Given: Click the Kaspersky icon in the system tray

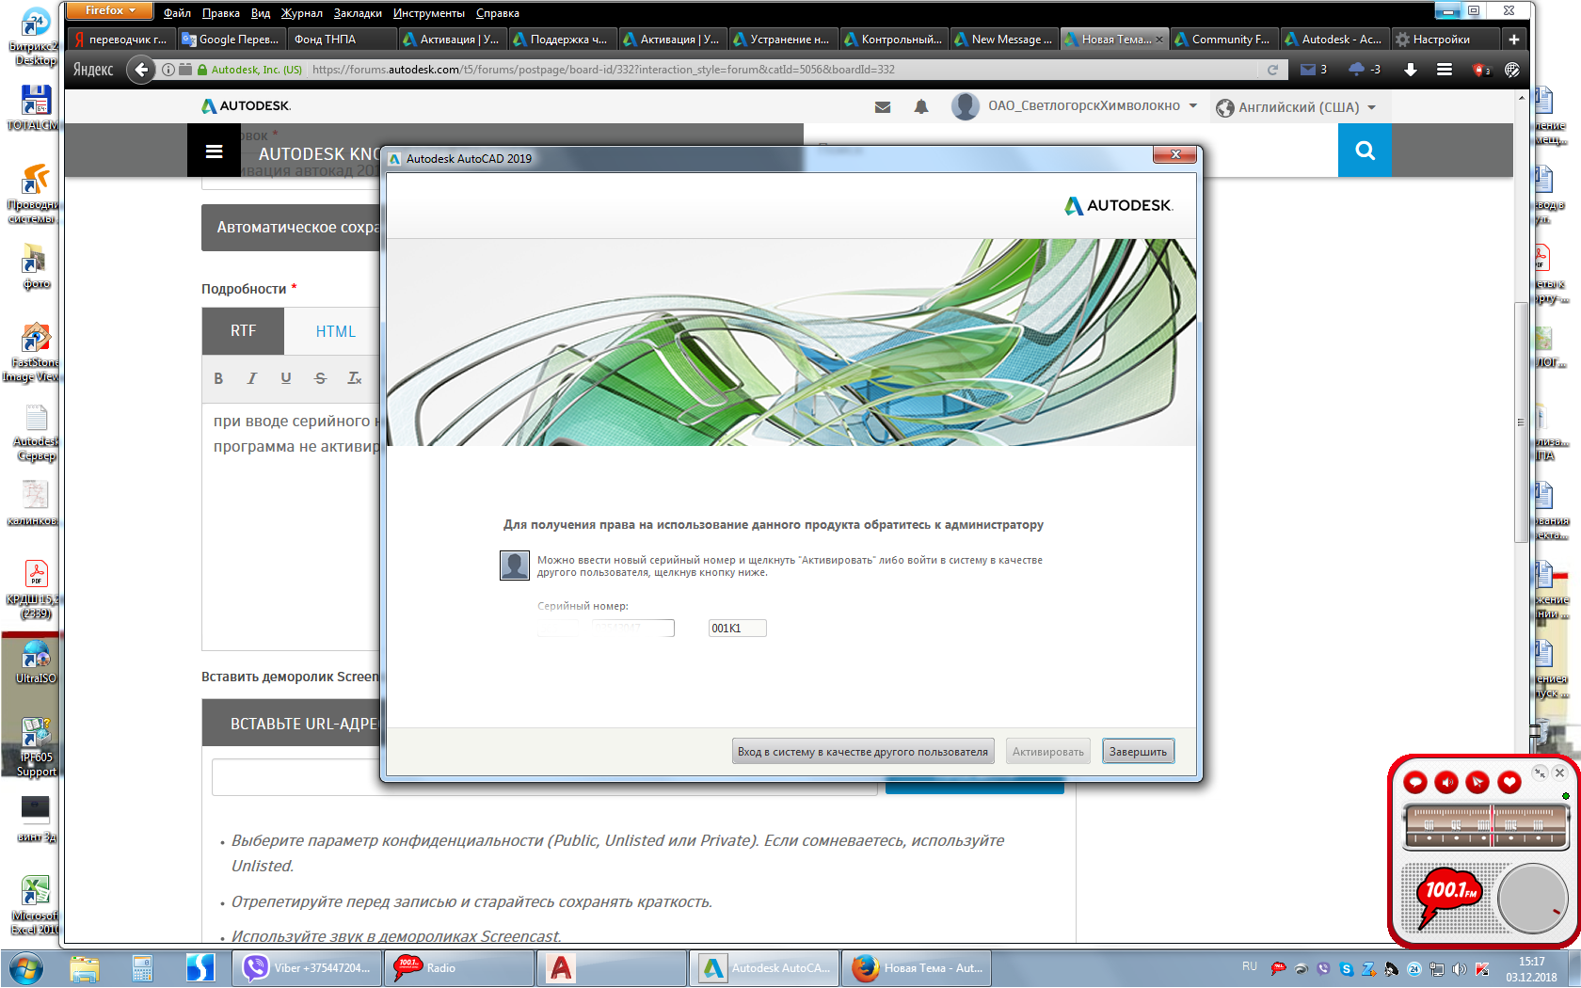Looking at the screenshot, I should (1482, 969).
